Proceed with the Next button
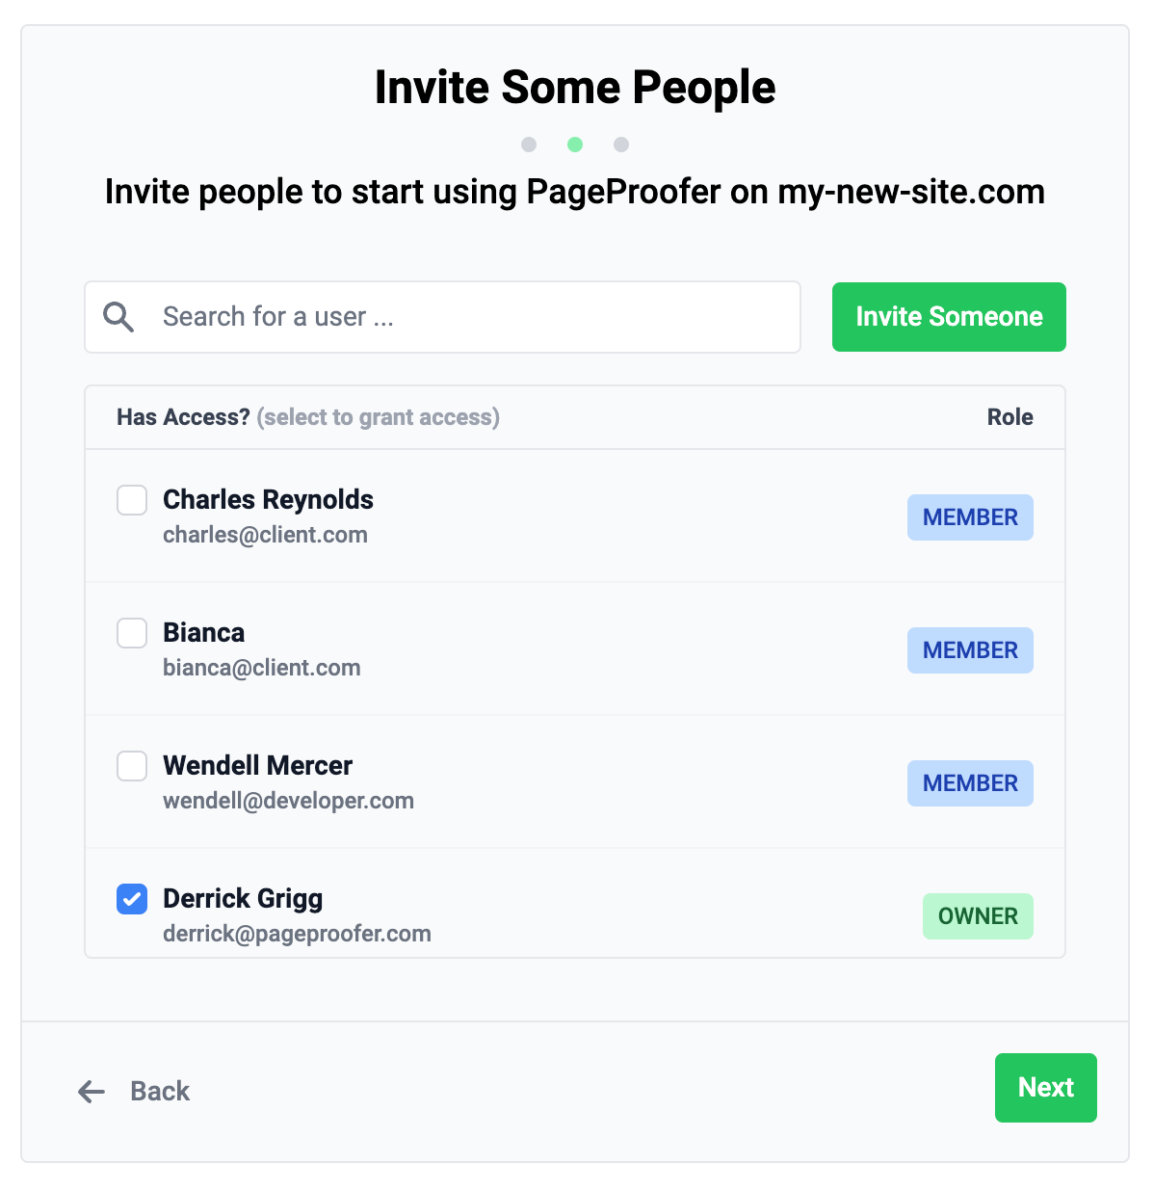 click(1045, 1088)
